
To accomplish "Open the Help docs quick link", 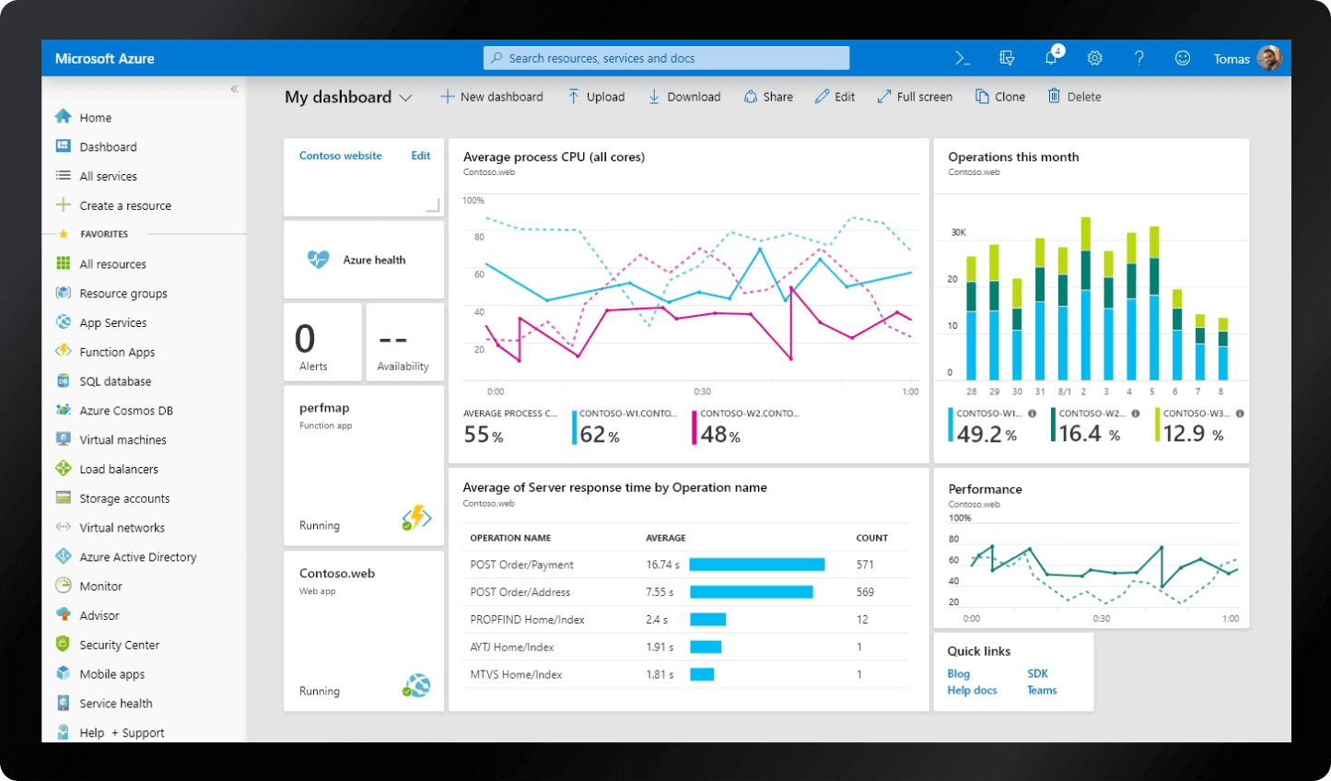I will (972, 691).
